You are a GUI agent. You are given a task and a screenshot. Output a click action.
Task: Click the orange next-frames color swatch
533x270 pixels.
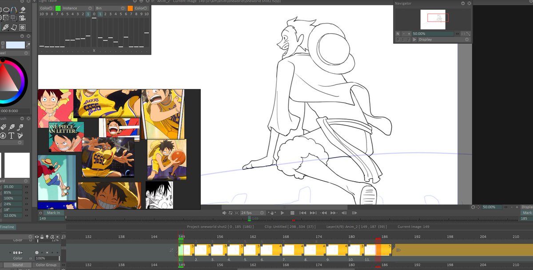point(130,8)
